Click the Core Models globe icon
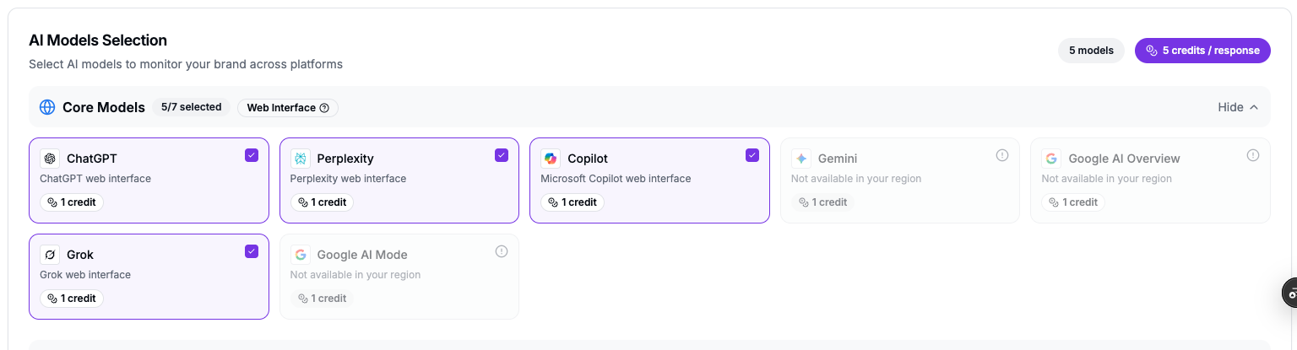1297x350 pixels. 47,107
